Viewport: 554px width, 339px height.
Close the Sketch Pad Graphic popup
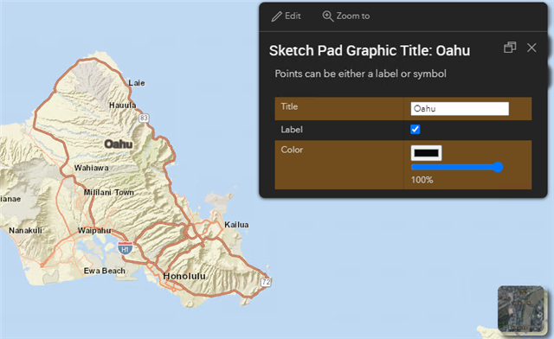[531, 48]
